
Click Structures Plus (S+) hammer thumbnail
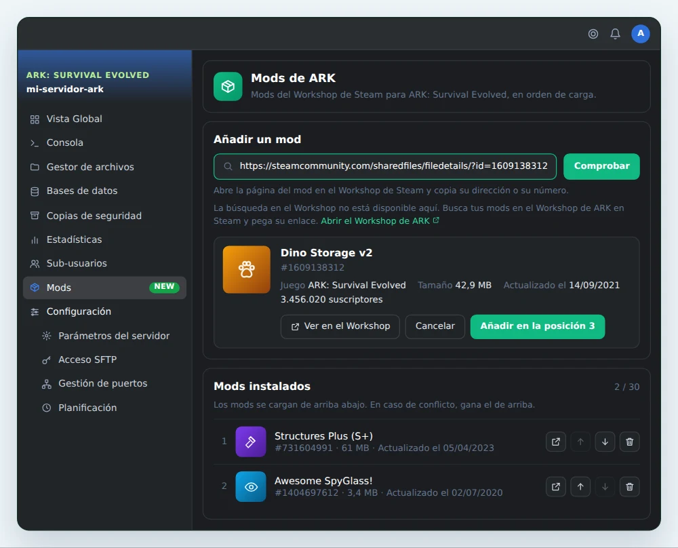251,442
